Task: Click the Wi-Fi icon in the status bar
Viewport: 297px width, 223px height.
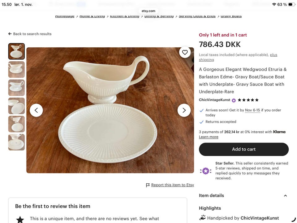Action: pos(273,4)
